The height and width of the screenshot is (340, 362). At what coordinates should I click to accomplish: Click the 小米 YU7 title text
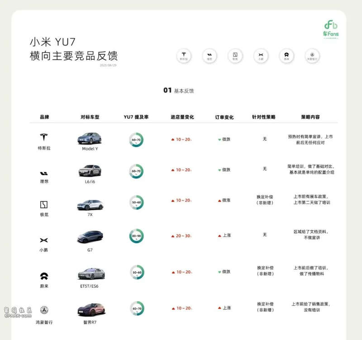click(x=52, y=42)
